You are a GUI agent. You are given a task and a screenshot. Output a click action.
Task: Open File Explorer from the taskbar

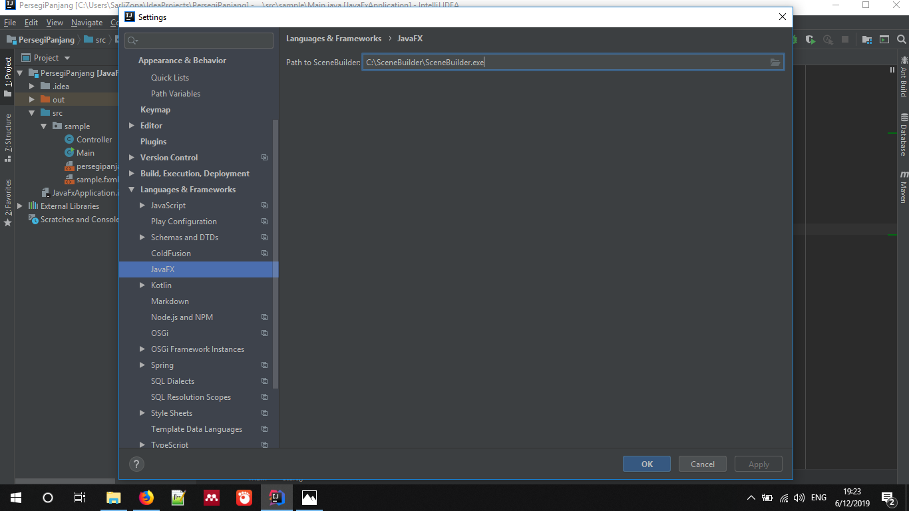tap(114, 498)
